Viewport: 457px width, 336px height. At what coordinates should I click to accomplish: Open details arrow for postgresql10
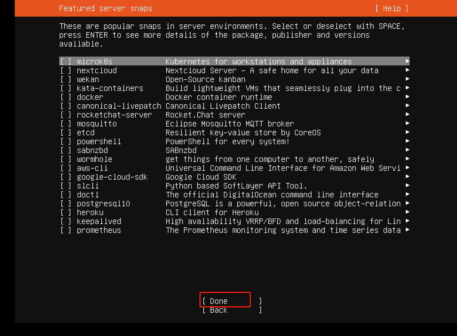407,203
